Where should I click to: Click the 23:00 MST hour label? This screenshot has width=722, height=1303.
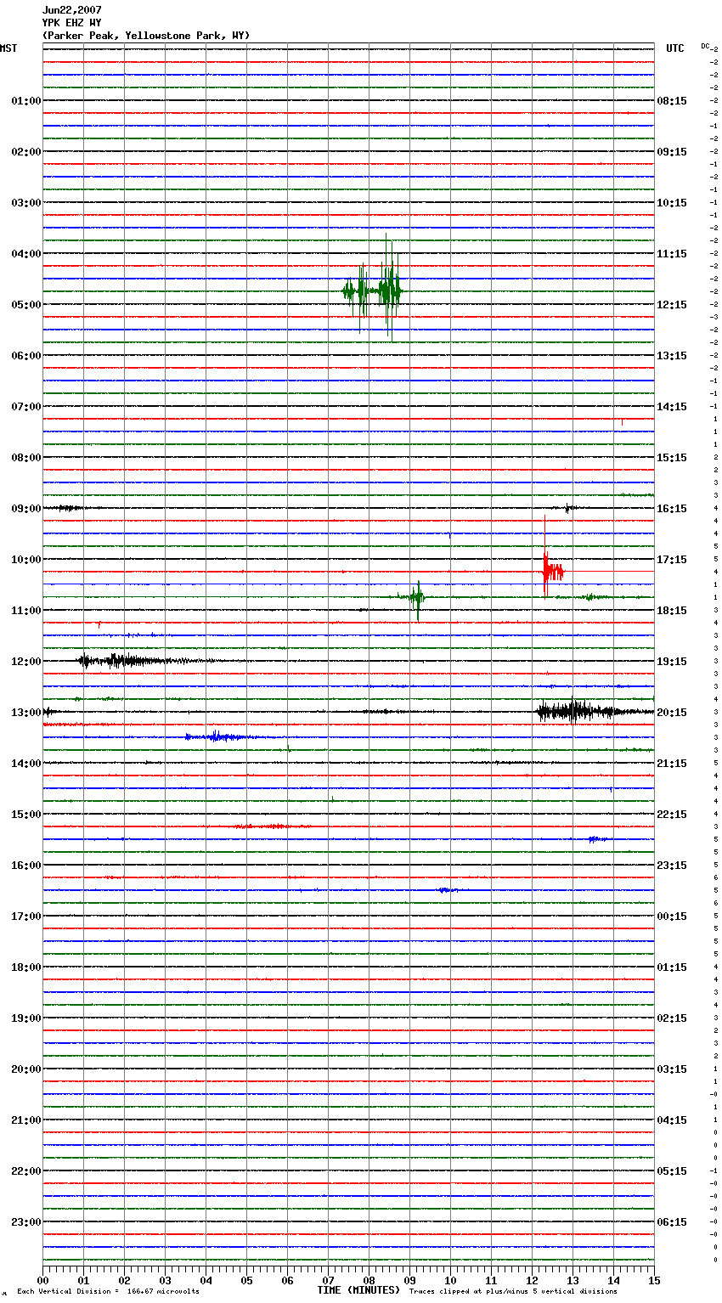click(26, 1222)
